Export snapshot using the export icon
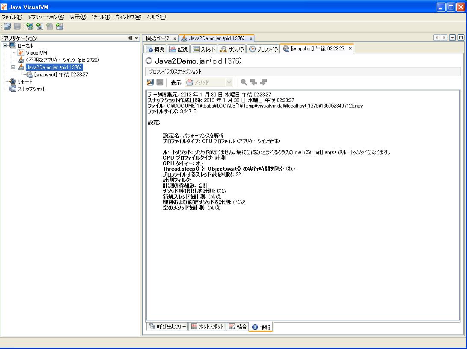 pyautogui.click(x=150, y=82)
